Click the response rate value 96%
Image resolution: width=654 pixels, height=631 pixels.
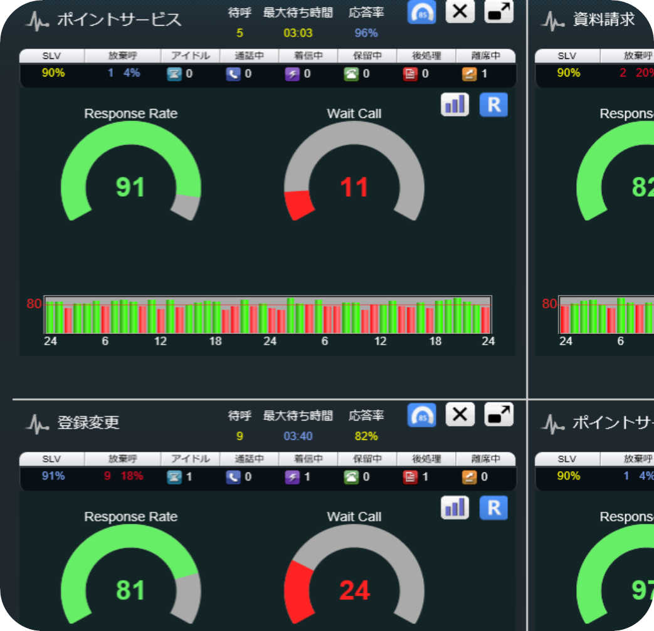point(366,33)
